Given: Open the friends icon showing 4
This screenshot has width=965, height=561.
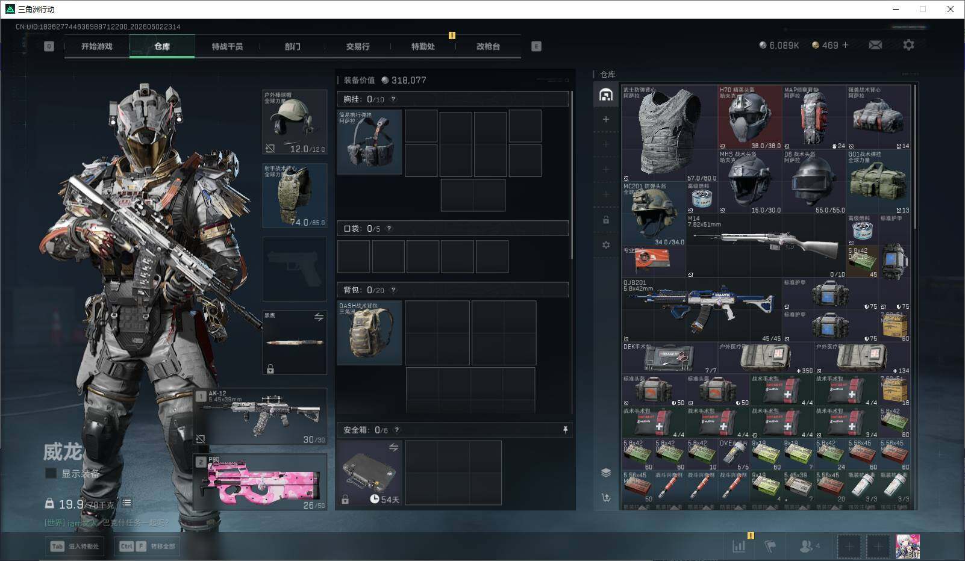Looking at the screenshot, I should tap(808, 547).
